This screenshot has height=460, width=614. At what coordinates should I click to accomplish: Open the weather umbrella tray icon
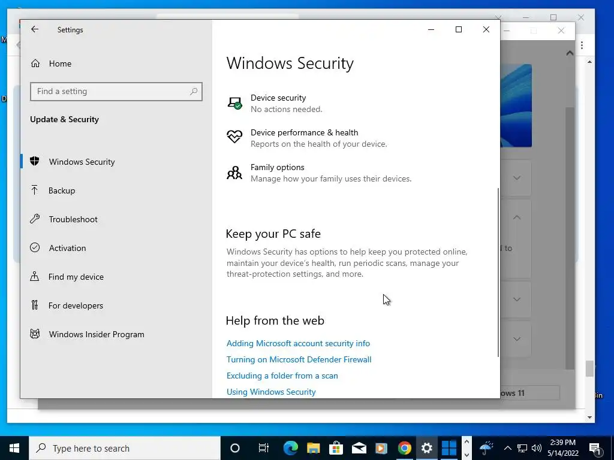pos(486,448)
